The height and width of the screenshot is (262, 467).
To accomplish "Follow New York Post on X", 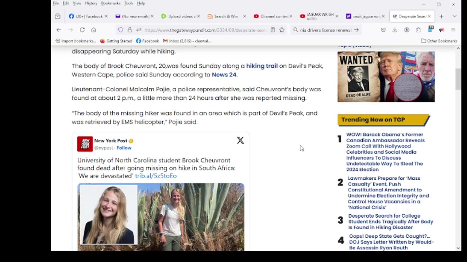I will (x=124, y=148).
